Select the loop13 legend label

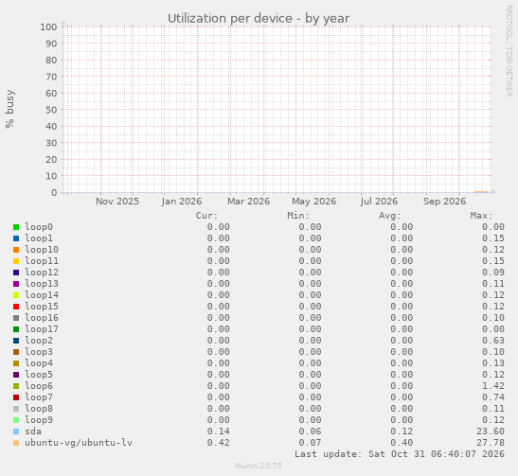pyautogui.click(x=42, y=284)
